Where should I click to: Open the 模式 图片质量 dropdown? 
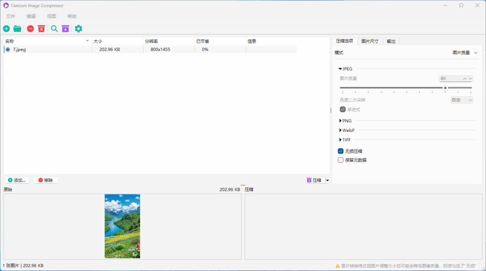465,53
